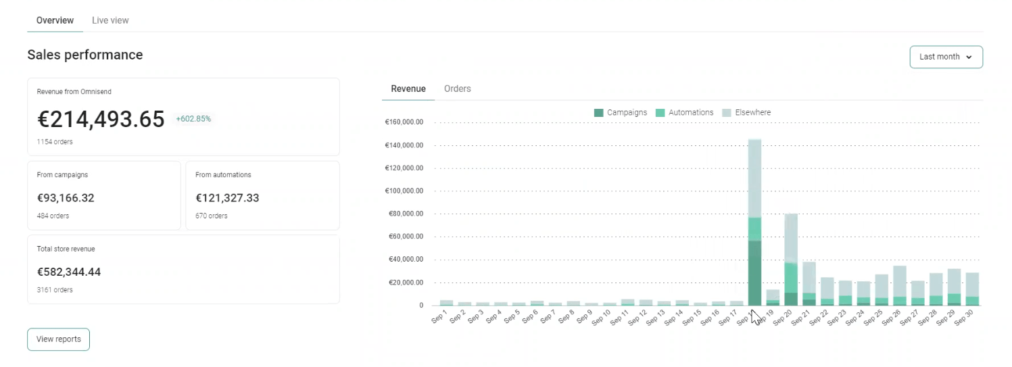The width and height of the screenshot is (1012, 367).
Task: Select the Revenue chart tab
Action: 408,89
